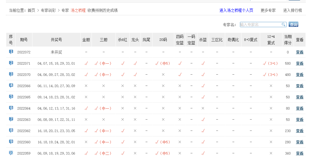Open 专家说彩 breadcrumb link
Viewport: 313px width, 158px height.
coord(48,10)
